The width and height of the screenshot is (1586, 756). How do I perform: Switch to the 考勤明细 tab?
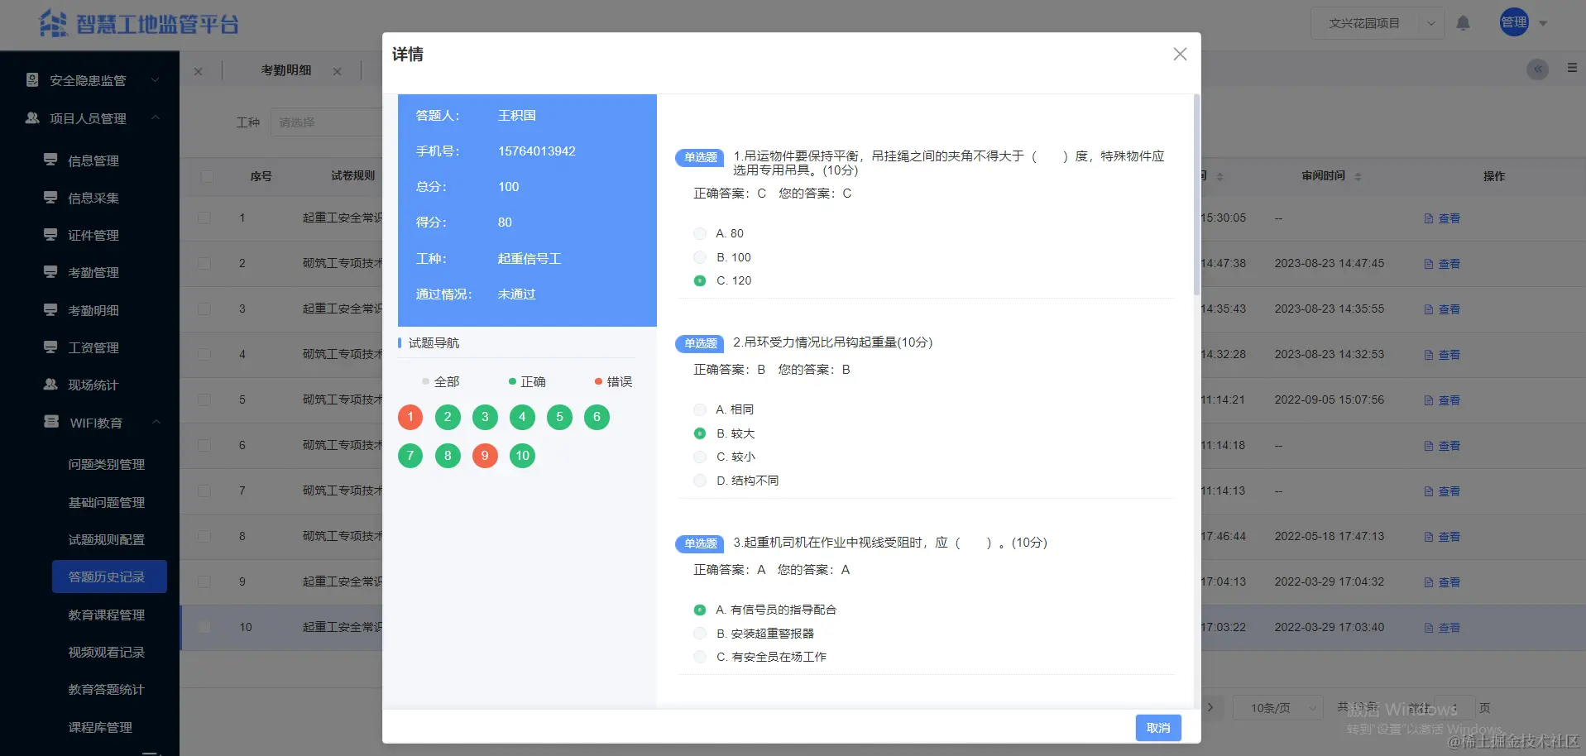pos(285,69)
